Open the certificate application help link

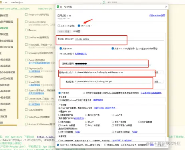(x=81, y=54)
